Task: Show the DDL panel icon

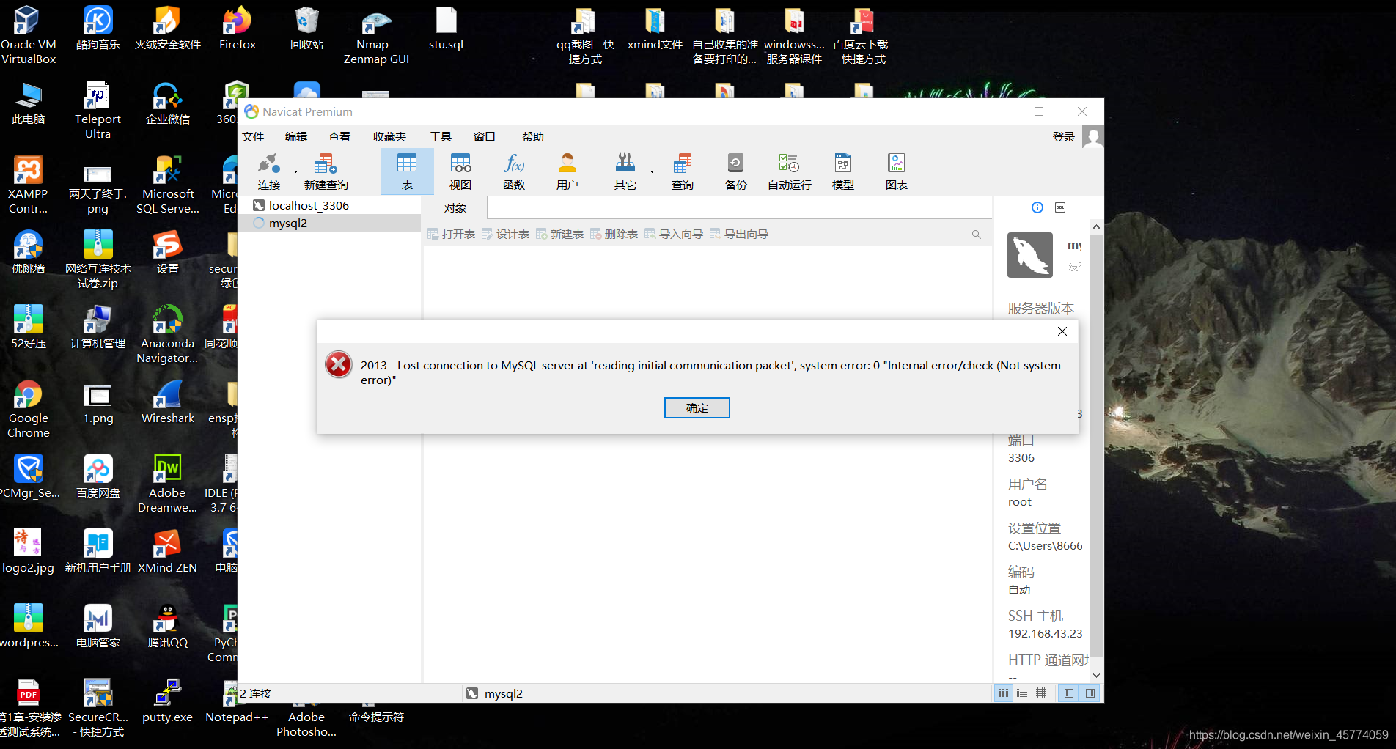Action: pyautogui.click(x=1060, y=207)
